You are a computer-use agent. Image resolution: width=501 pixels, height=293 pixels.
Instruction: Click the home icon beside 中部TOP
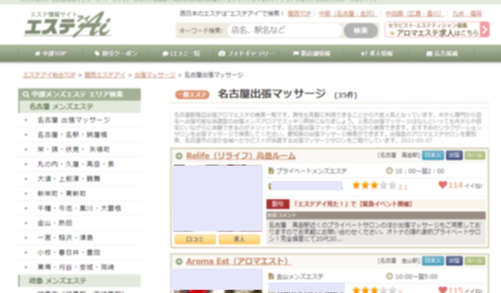(38, 53)
